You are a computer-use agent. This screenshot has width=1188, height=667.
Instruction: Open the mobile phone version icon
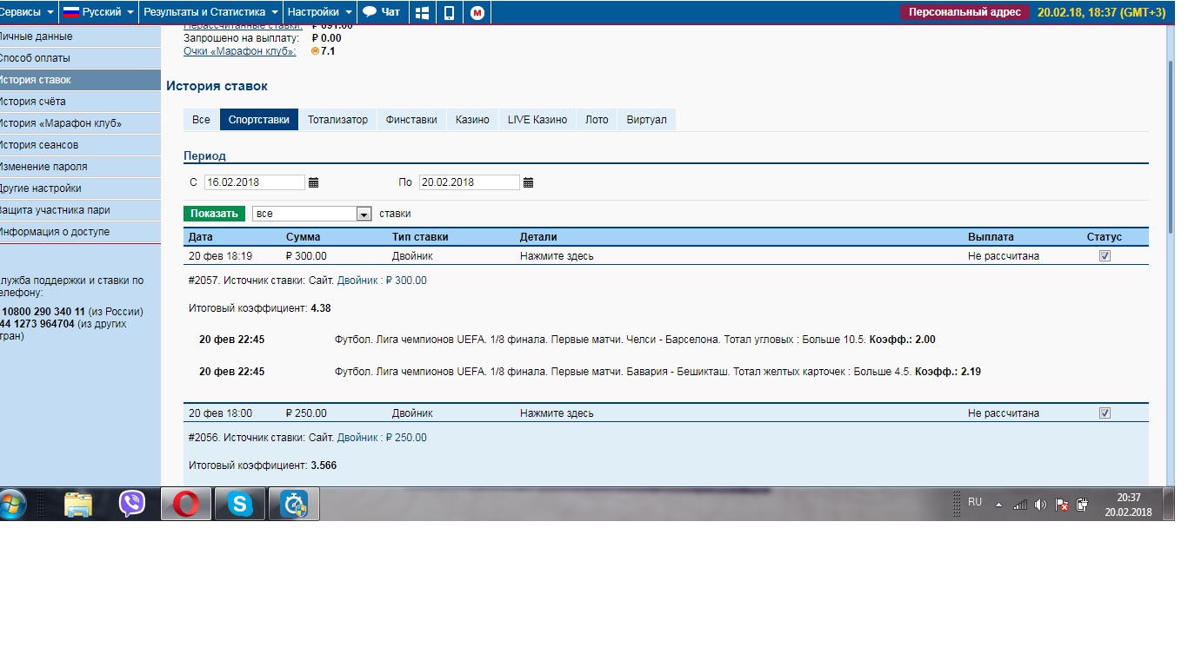coord(449,13)
